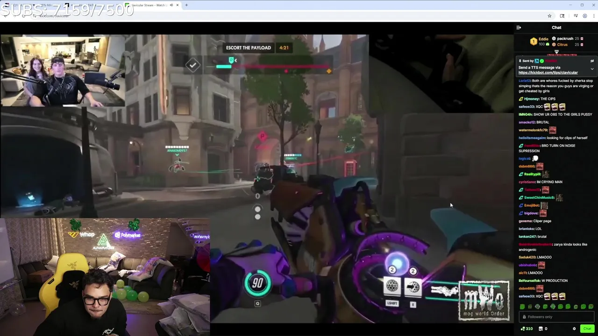Select the last green emote in quick emote bar
This screenshot has height=336, width=598.
(x=591, y=307)
